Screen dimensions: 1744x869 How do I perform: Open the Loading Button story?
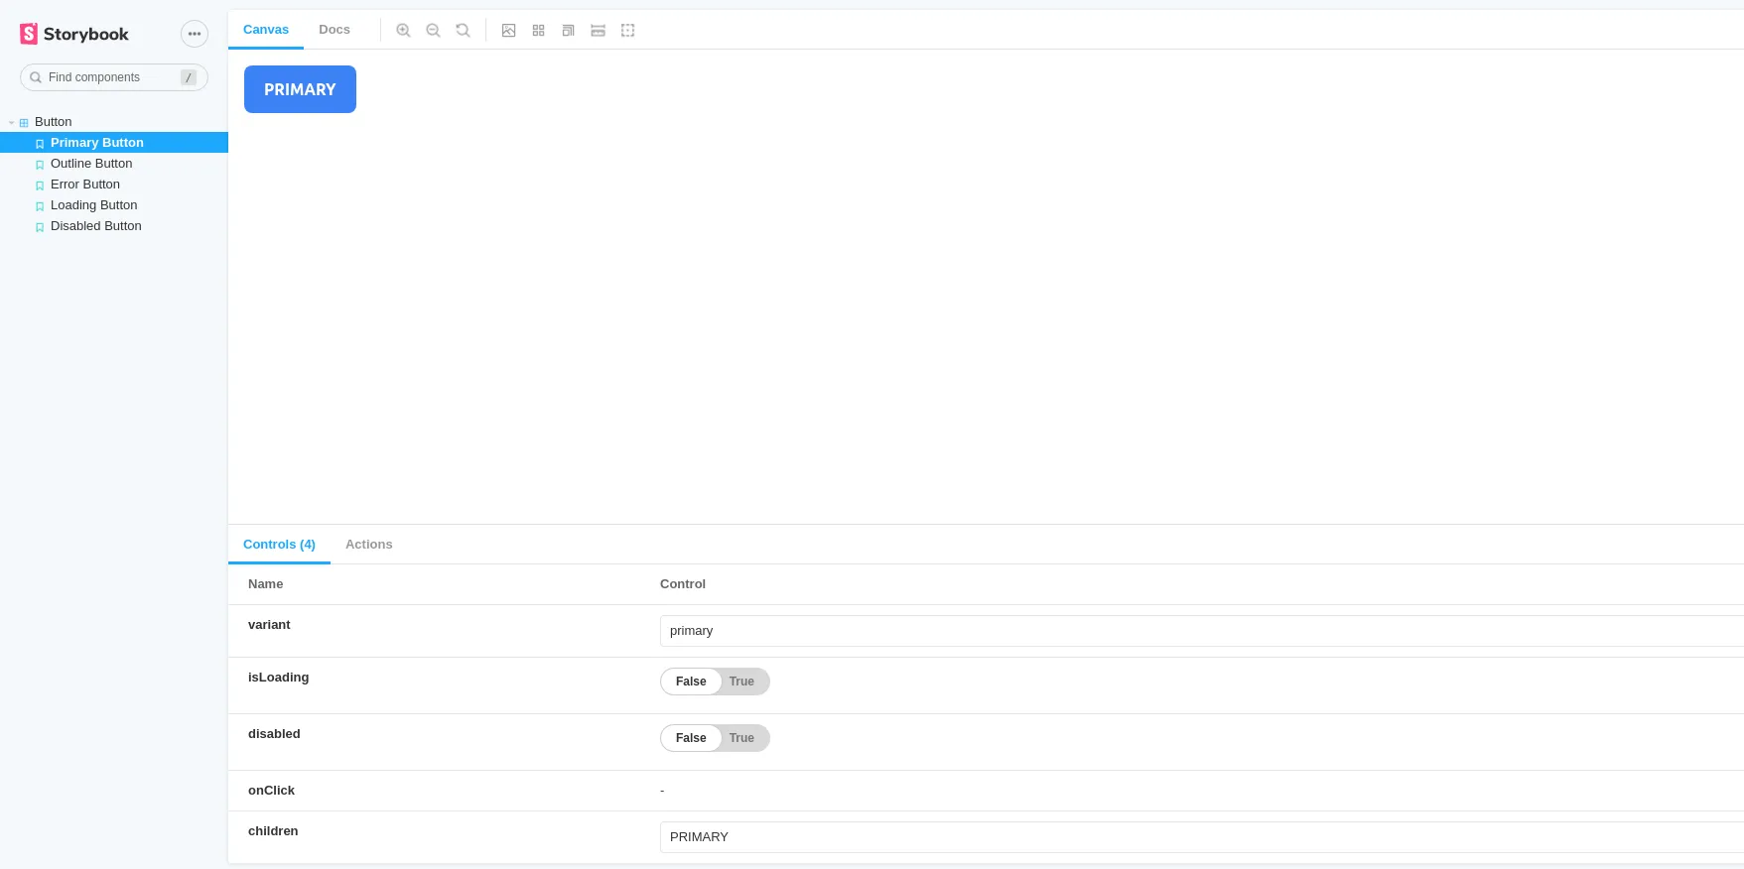coord(93,205)
